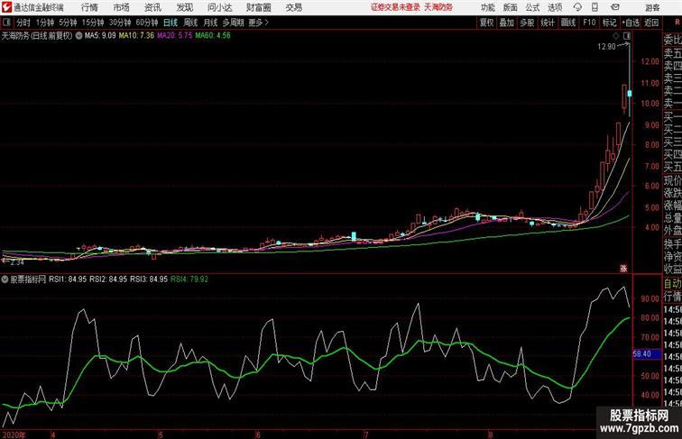
Task: Open the customer service headset icon
Action: pos(577,7)
